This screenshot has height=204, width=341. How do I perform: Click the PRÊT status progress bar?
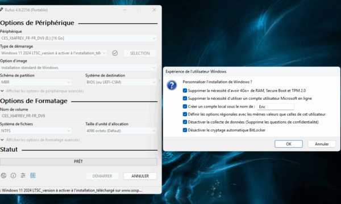78,161
